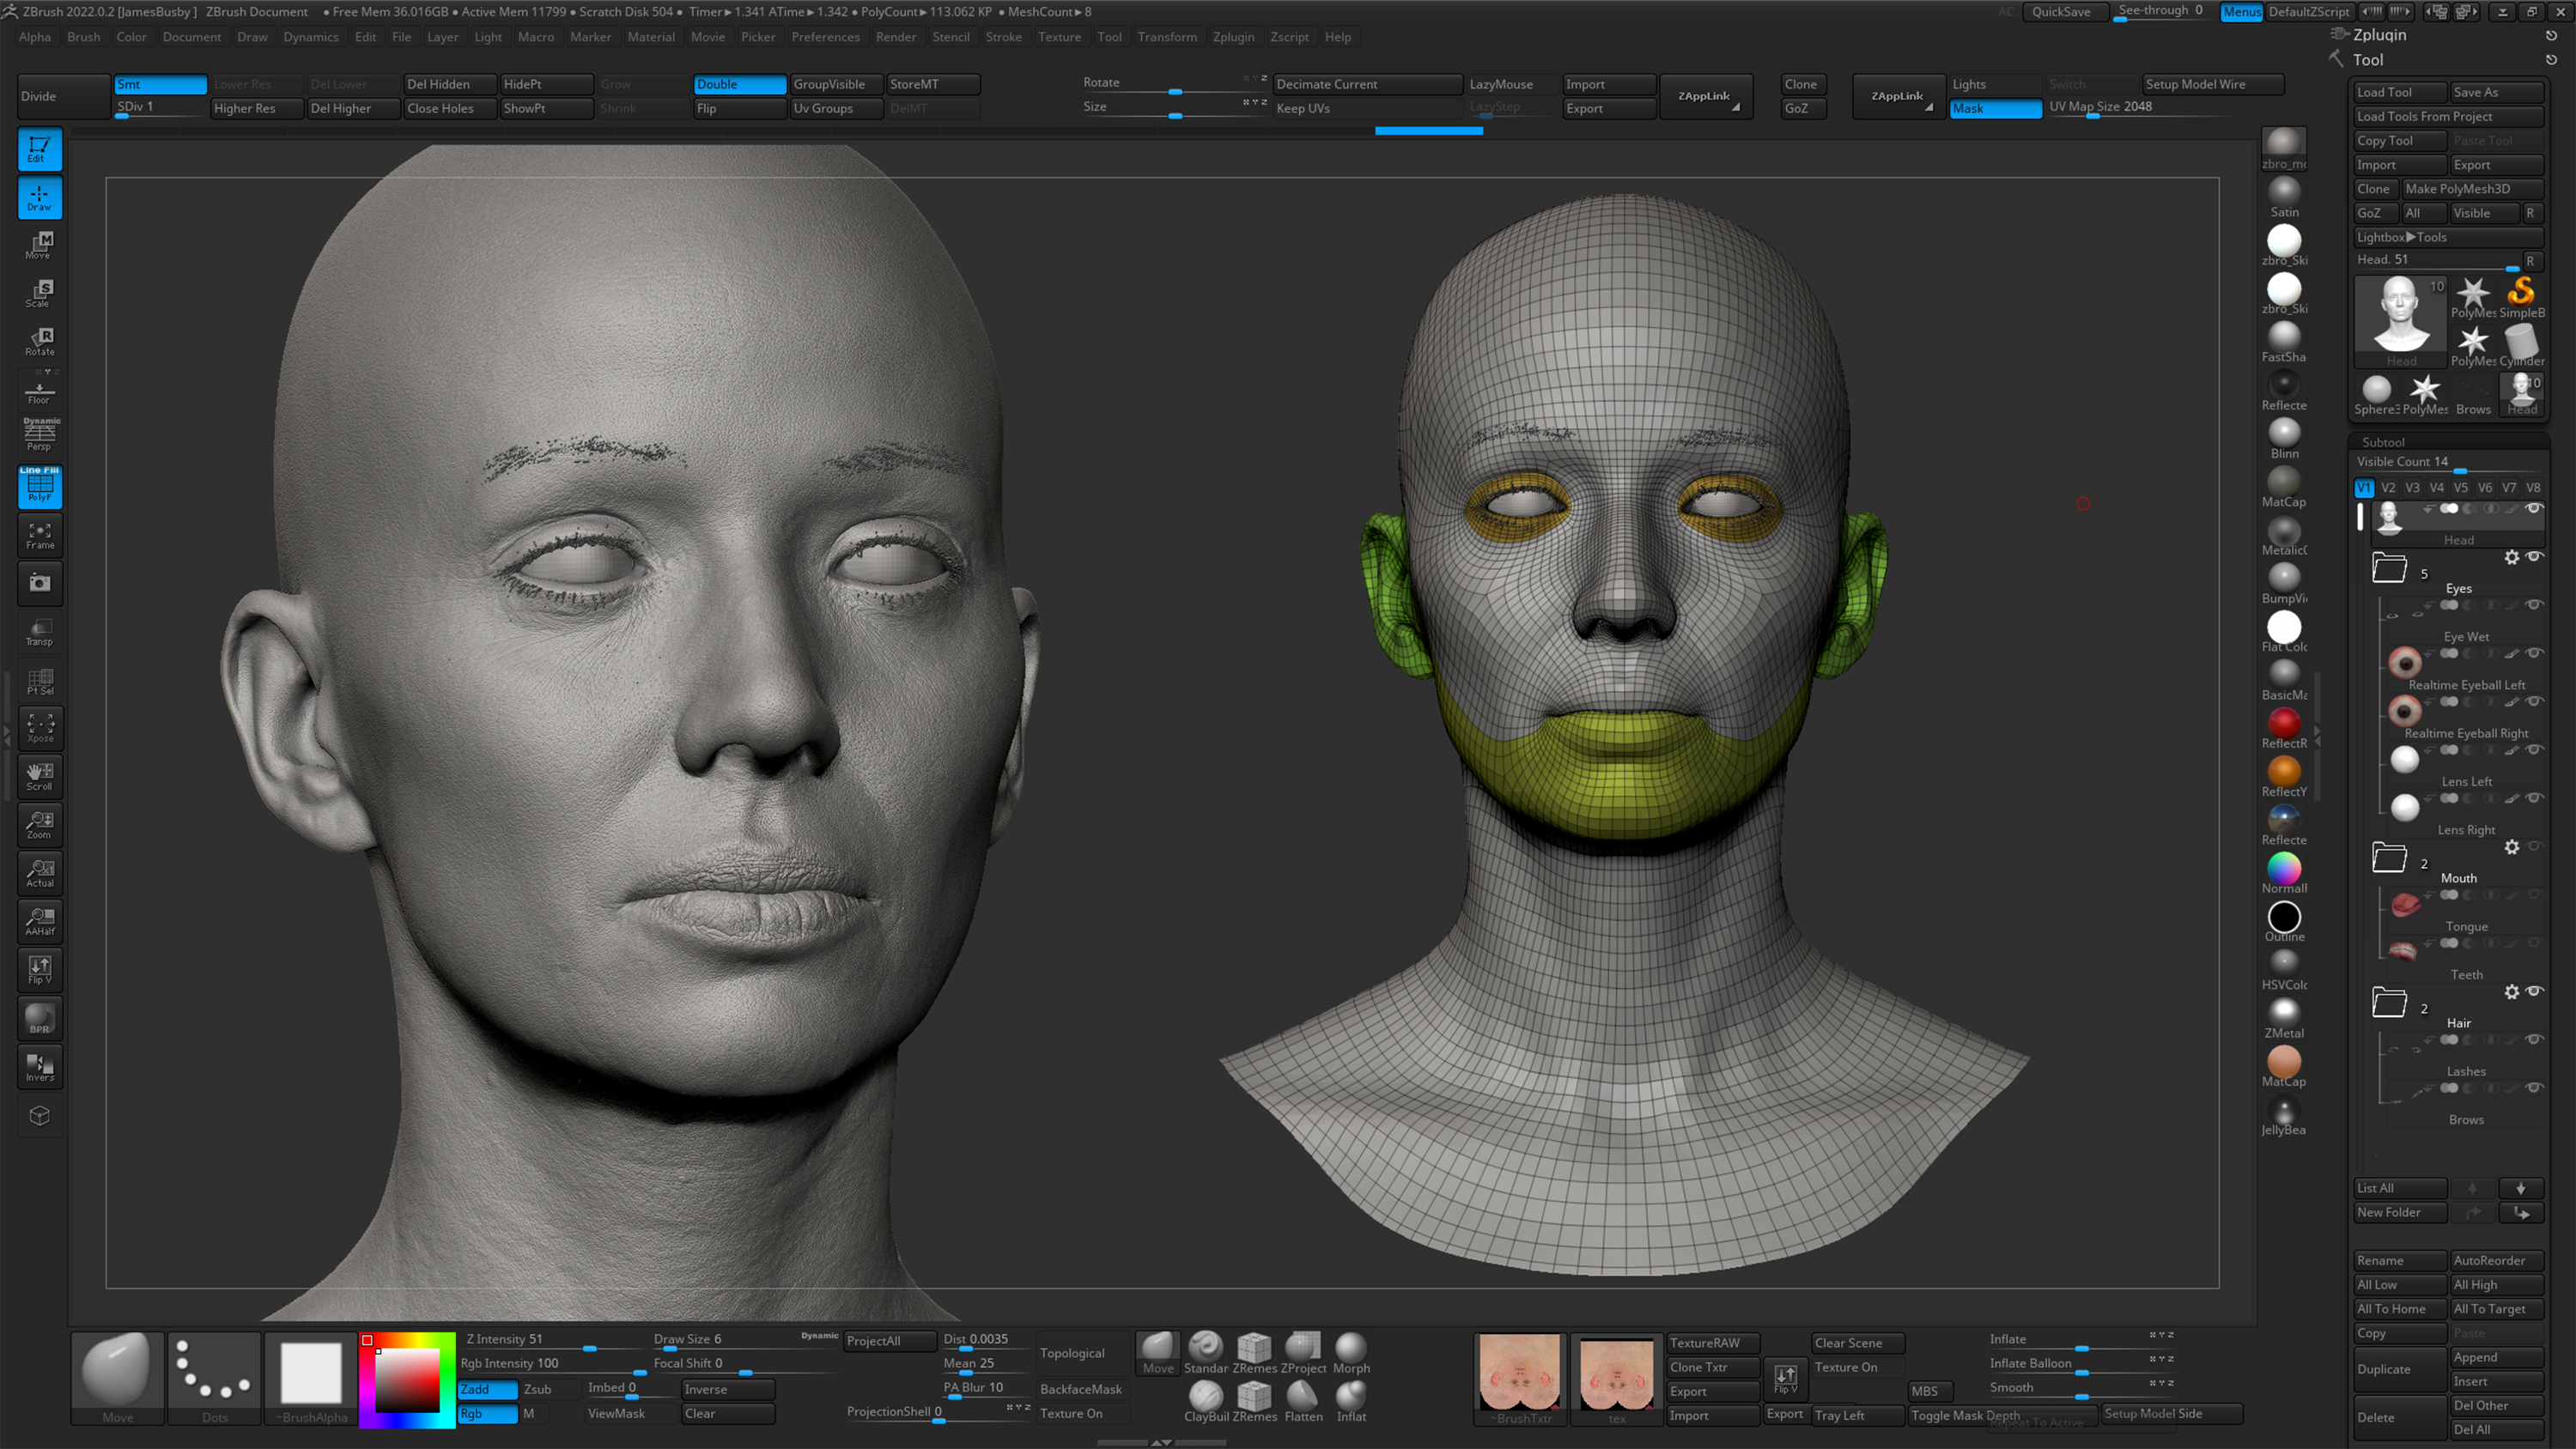Click the color picker gradient square

click(x=407, y=1380)
